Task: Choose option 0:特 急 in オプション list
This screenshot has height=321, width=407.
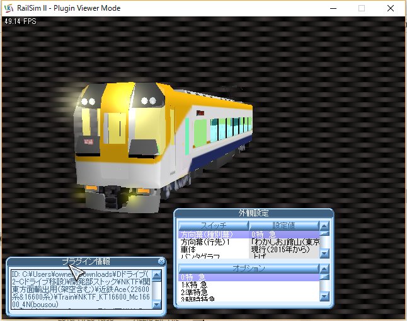Action: pos(249,277)
